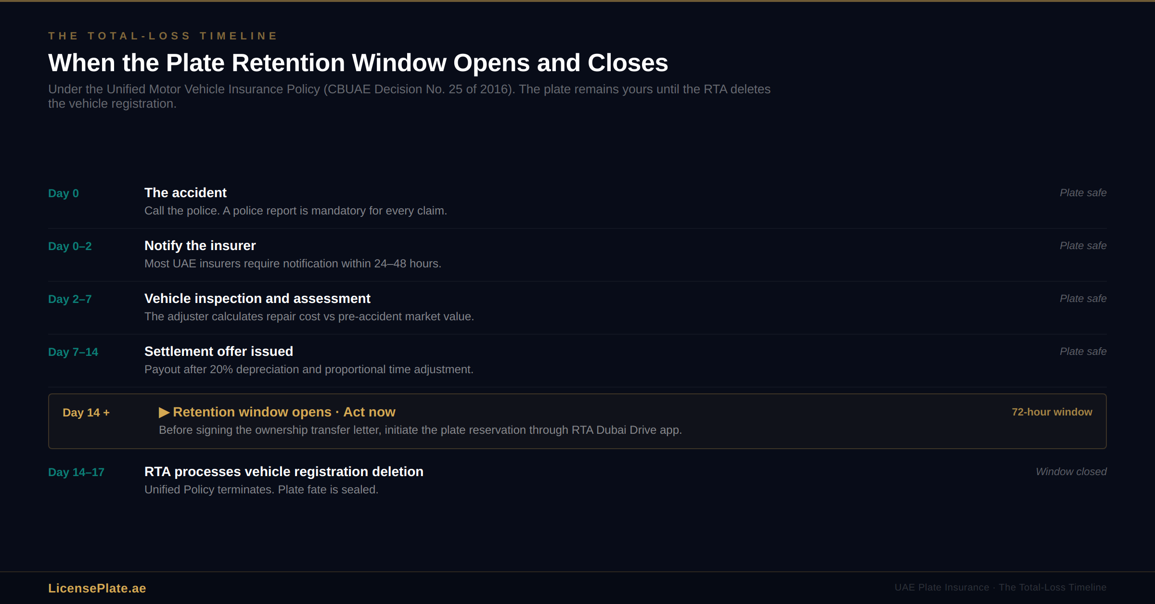1155x604 pixels.
Task: Click "RTA processes vehicle registration deletion" heading
Action: (x=283, y=472)
